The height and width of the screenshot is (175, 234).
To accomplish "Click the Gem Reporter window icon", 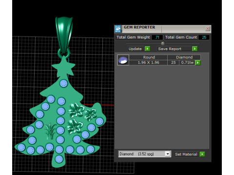I will click(x=117, y=29).
